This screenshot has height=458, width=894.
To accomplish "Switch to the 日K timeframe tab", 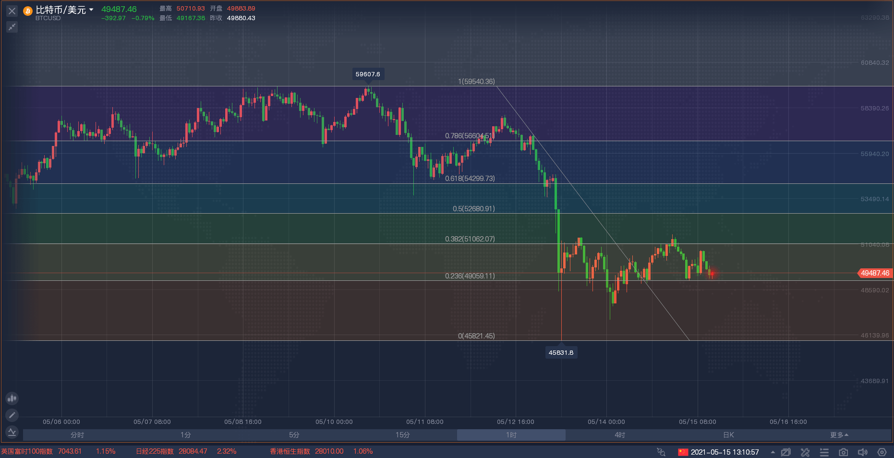I will (x=728, y=435).
